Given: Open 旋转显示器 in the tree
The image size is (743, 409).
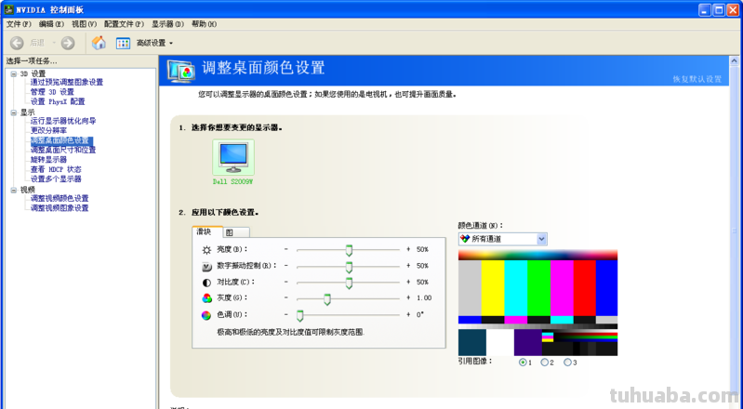Looking at the screenshot, I should (48, 160).
